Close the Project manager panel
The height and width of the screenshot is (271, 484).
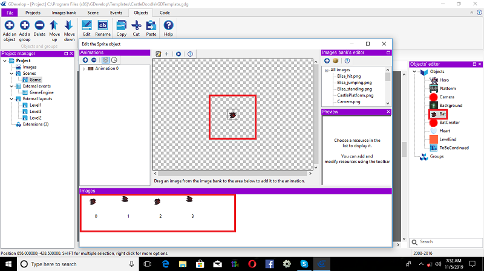click(71, 54)
